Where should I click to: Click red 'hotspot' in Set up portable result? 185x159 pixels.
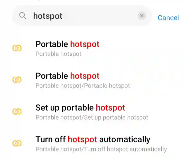(110, 108)
